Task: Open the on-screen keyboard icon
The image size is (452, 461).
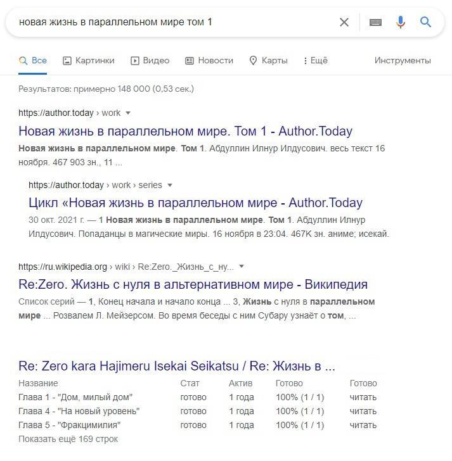Action: coord(375,22)
